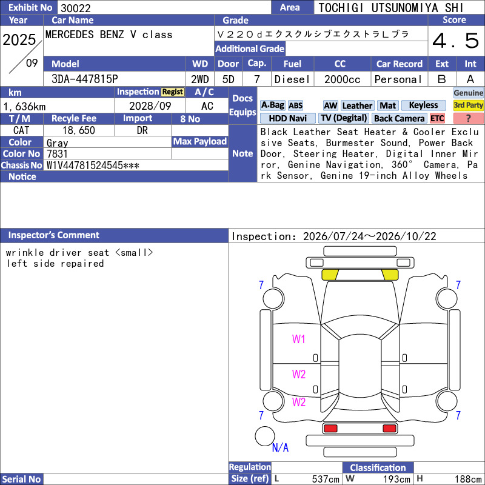Click the right yellow headlight on diagram
This screenshot has height=485, width=485.
[390, 275]
